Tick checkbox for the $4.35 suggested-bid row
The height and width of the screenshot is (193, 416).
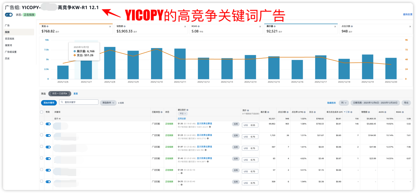tap(41, 181)
